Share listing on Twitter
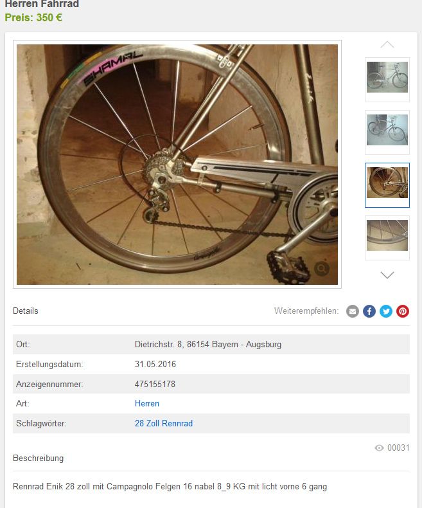422x508 pixels. [x=386, y=311]
